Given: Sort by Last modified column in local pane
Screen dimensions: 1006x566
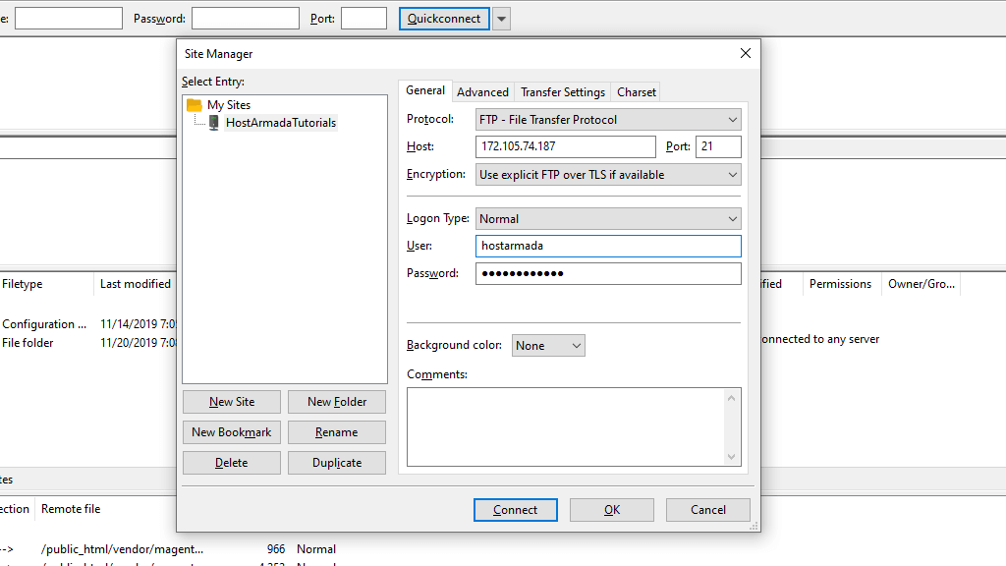Looking at the screenshot, I should coord(136,284).
